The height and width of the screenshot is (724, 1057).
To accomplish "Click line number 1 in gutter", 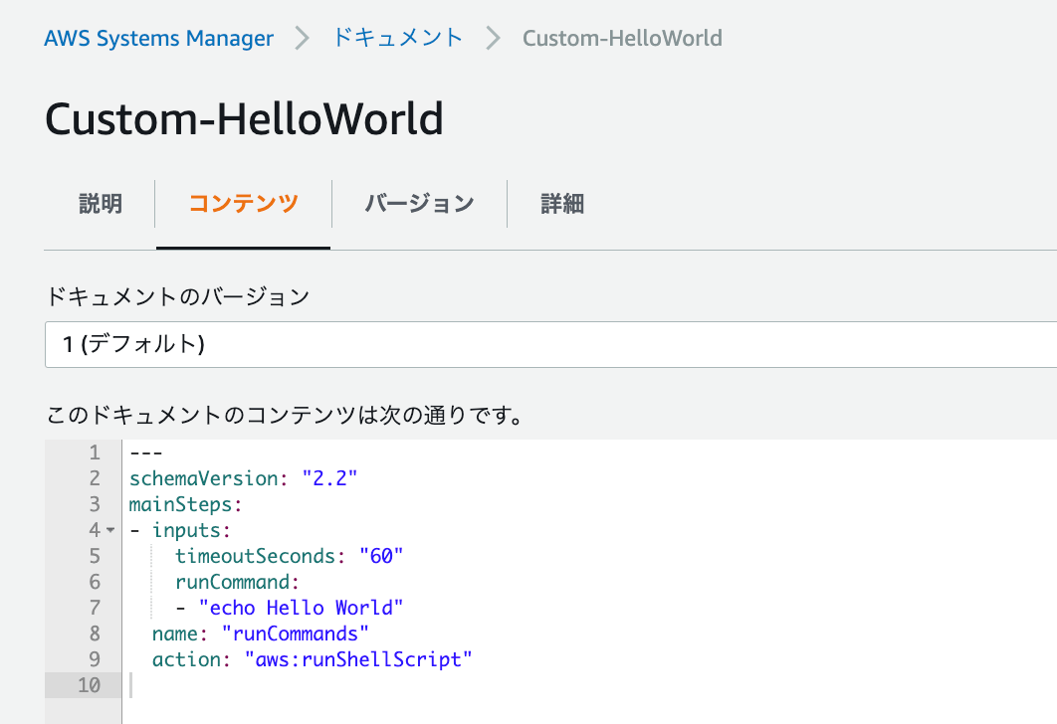I will 95,452.
